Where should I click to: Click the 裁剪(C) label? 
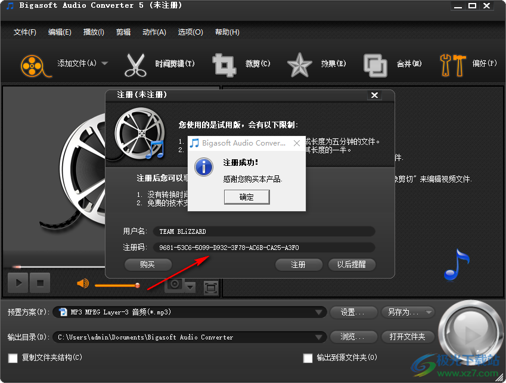[258, 64]
